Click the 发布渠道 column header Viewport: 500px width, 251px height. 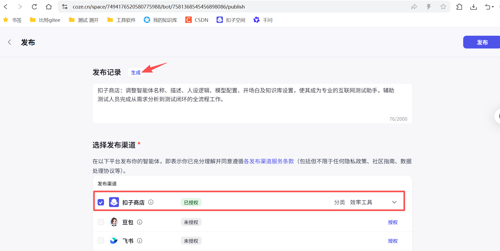[107, 184]
